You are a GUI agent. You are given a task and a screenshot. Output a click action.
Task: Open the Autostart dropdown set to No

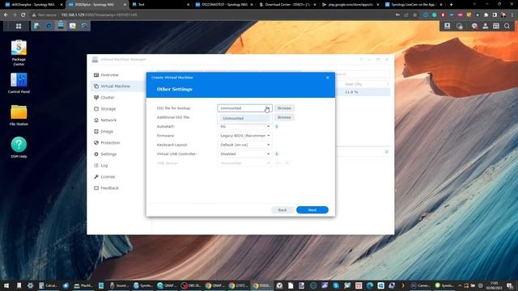(244, 126)
